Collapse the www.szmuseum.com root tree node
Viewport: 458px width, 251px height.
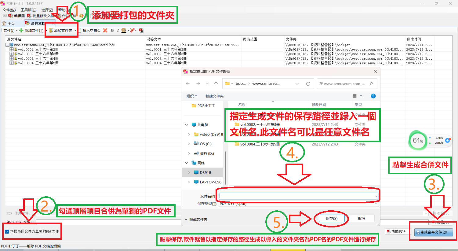coord(7,45)
